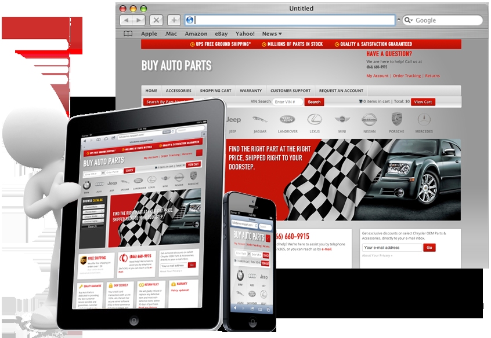The height and width of the screenshot is (338, 491).
Task: Open the Returns link in browser
Action: click(432, 76)
